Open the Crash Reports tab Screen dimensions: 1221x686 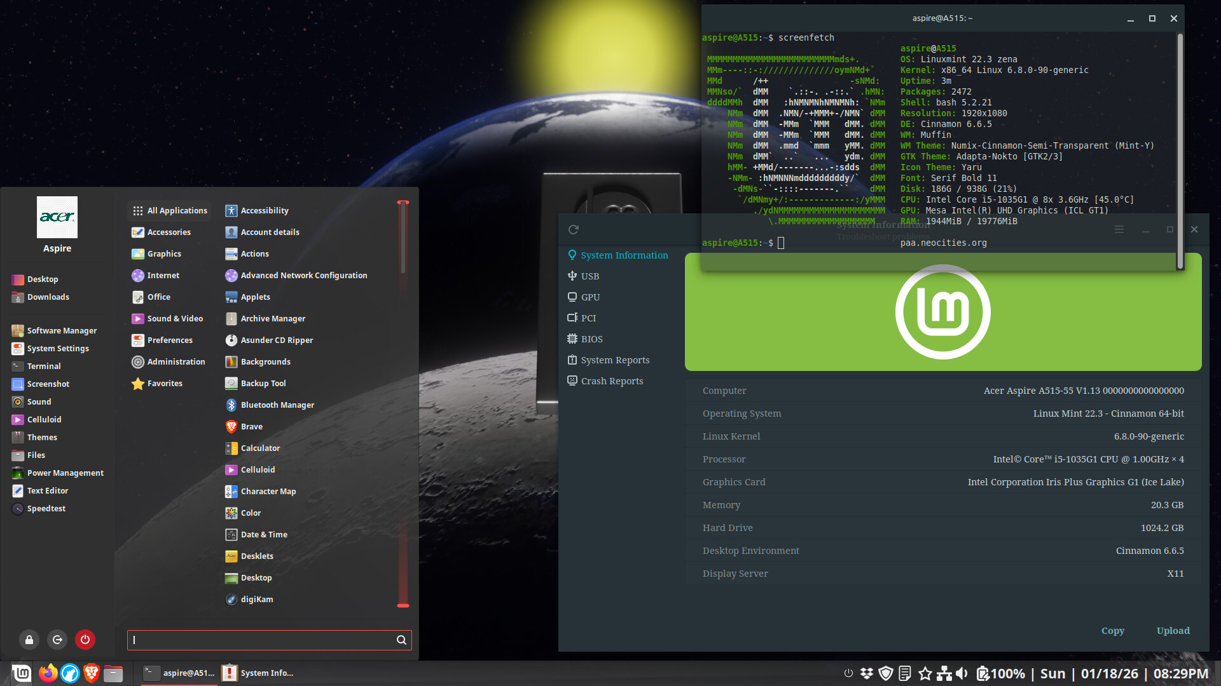(611, 381)
